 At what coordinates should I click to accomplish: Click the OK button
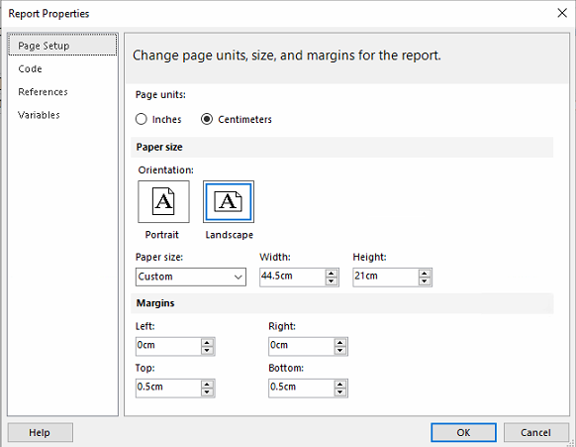click(x=463, y=432)
